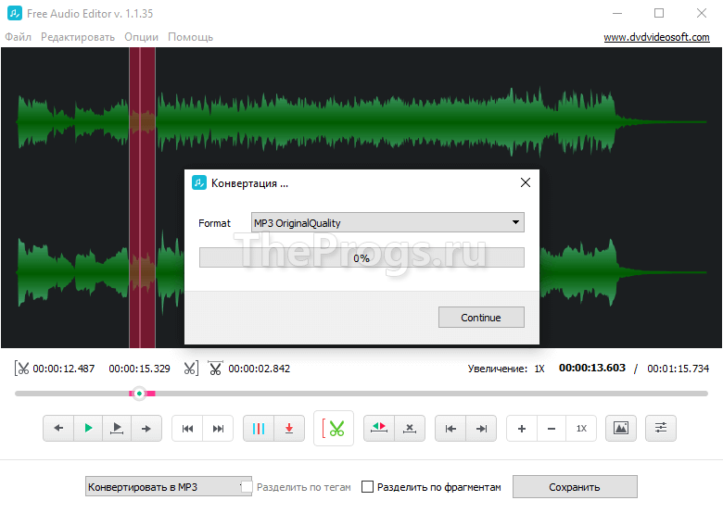Click the selection start time 00:00:12.487
This screenshot has width=723, height=513.
[x=64, y=369]
